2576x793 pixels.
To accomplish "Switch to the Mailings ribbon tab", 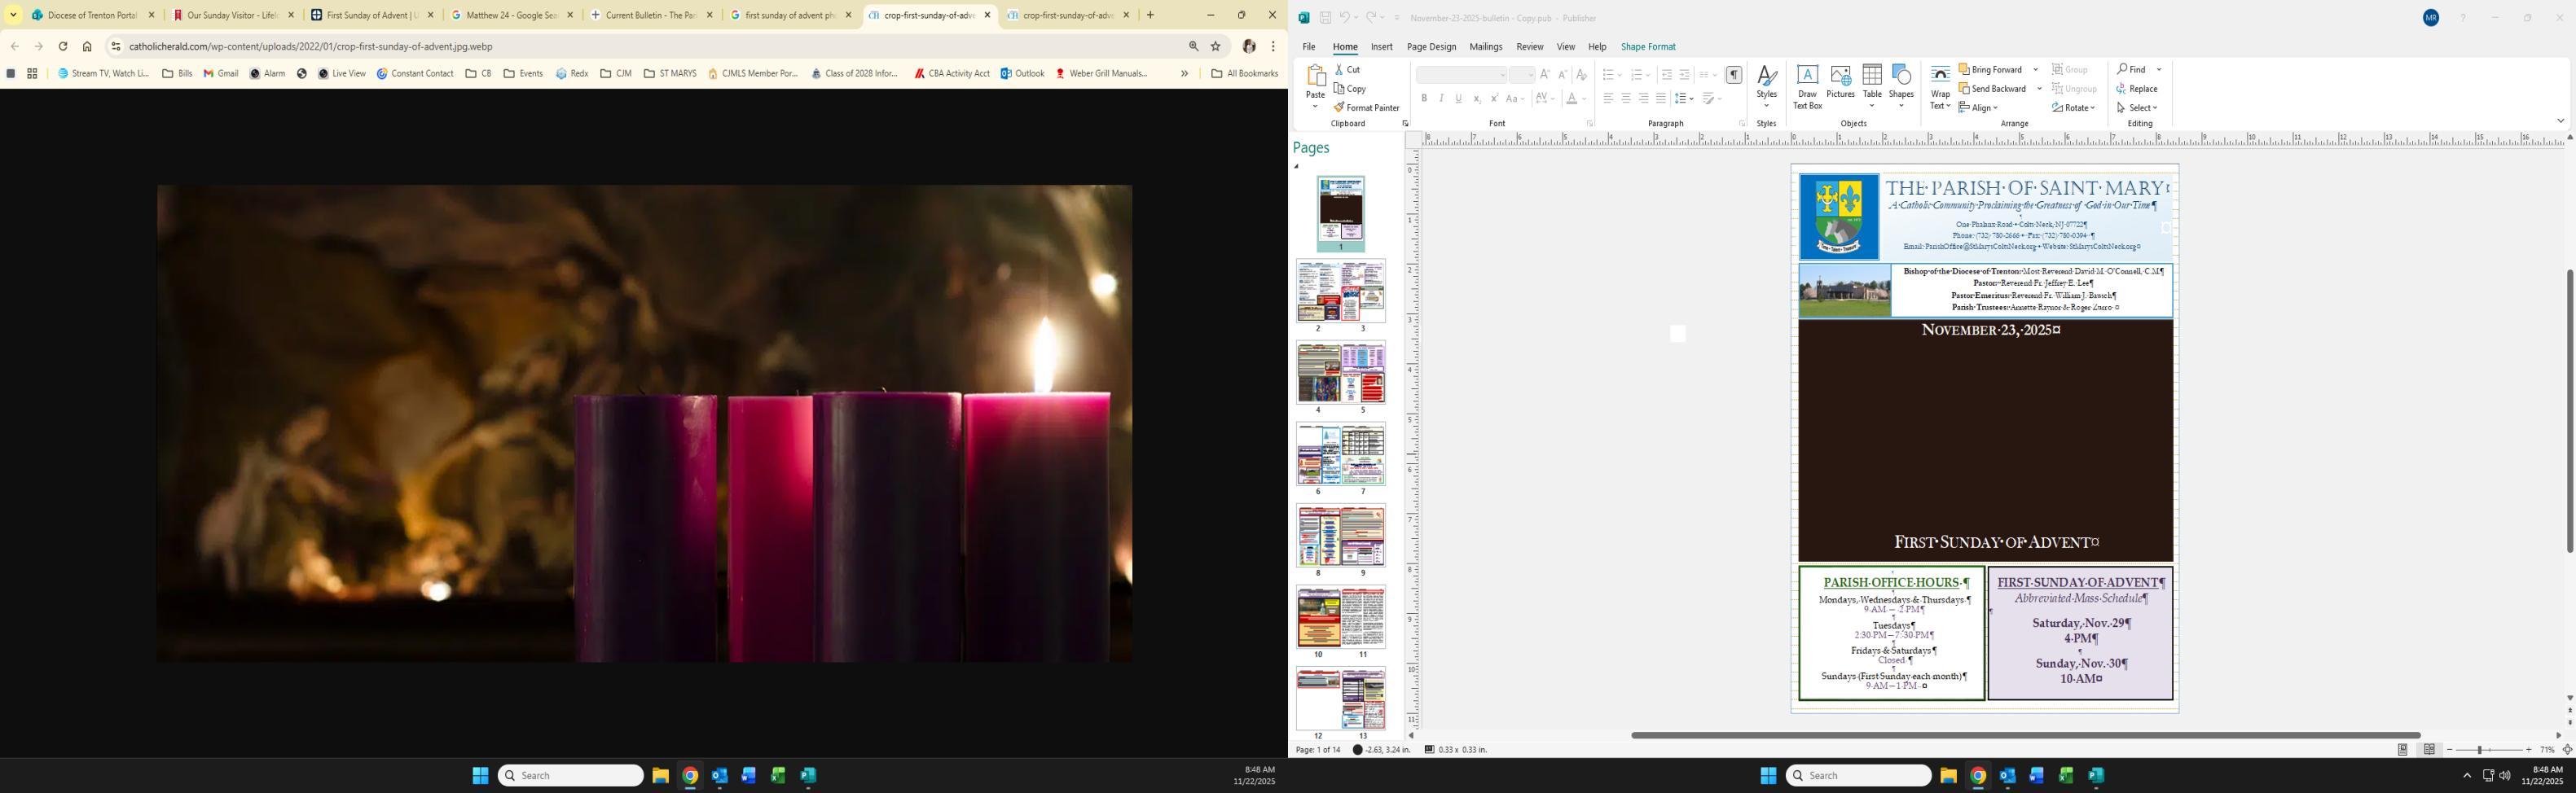I will pyautogui.click(x=1486, y=47).
